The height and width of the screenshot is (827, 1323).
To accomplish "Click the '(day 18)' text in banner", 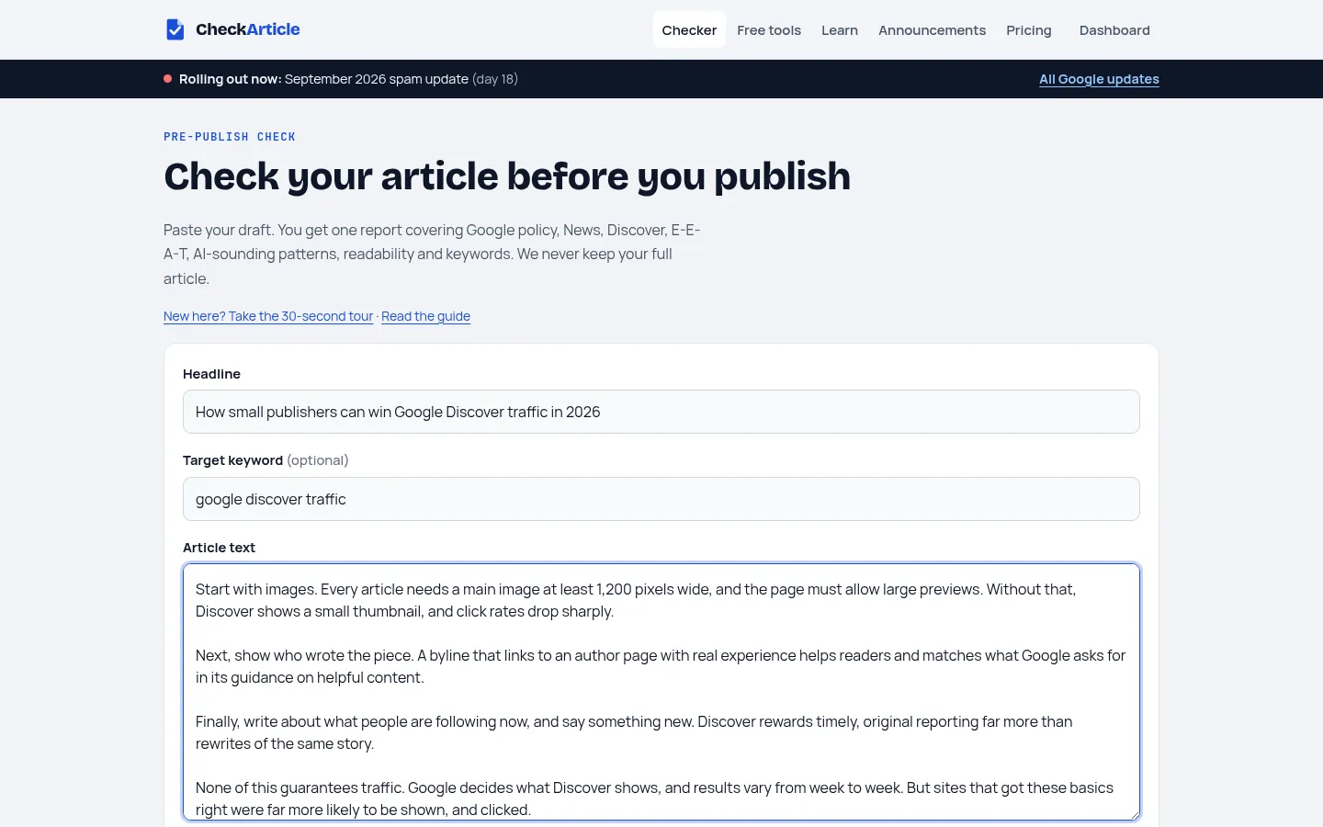I will click(x=495, y=79).
